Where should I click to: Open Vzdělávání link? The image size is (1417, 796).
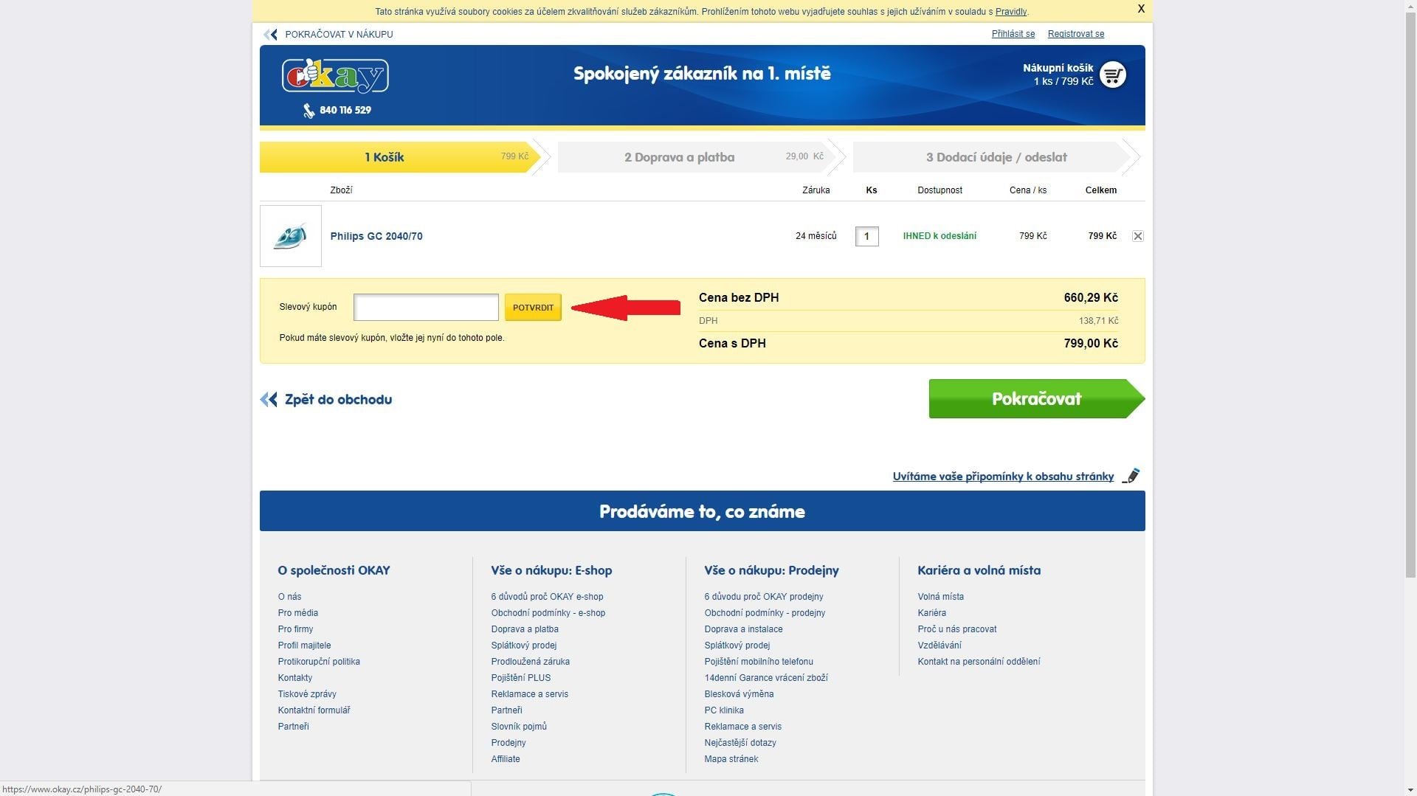(x=939, y=646)
